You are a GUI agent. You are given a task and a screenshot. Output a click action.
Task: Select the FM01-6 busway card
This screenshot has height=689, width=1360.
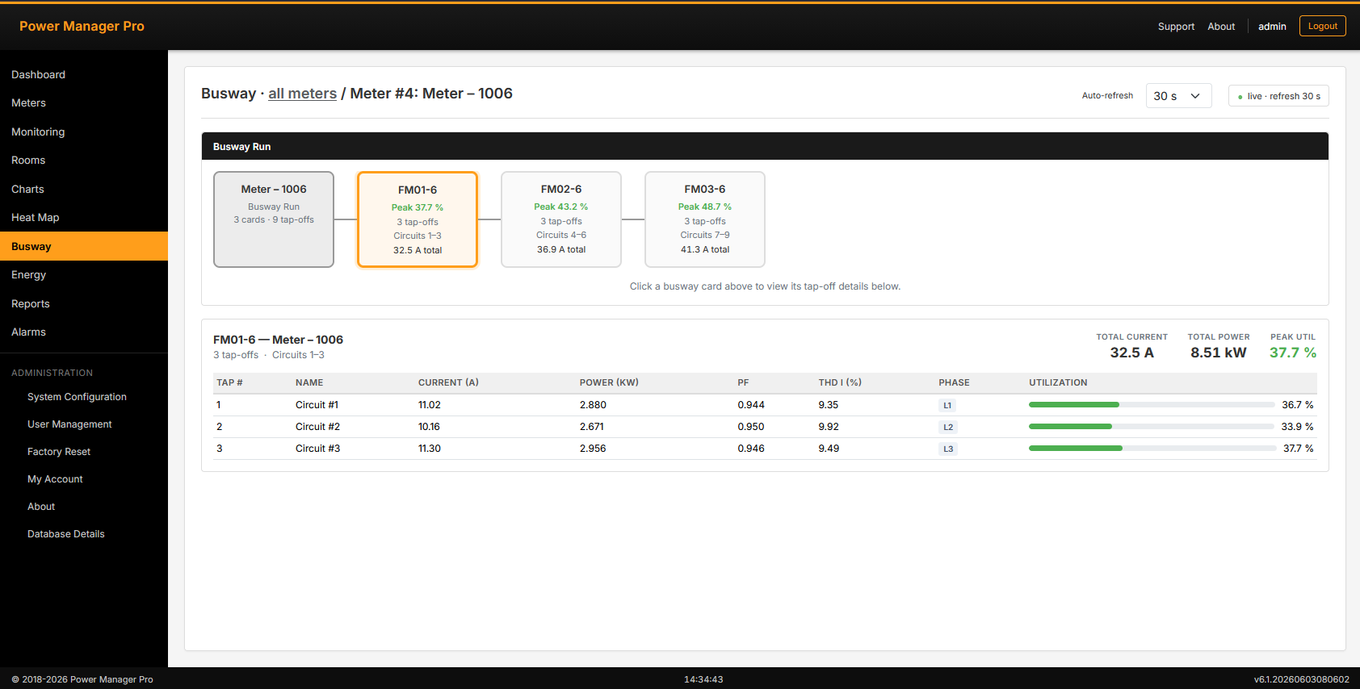418,219
